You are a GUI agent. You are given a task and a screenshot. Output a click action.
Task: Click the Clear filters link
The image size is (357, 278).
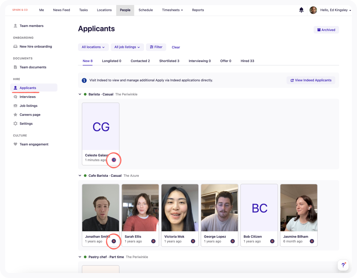176,47
